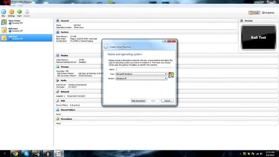
Task: Click the Shared folders section icon
Action: (x=58, y=110)
